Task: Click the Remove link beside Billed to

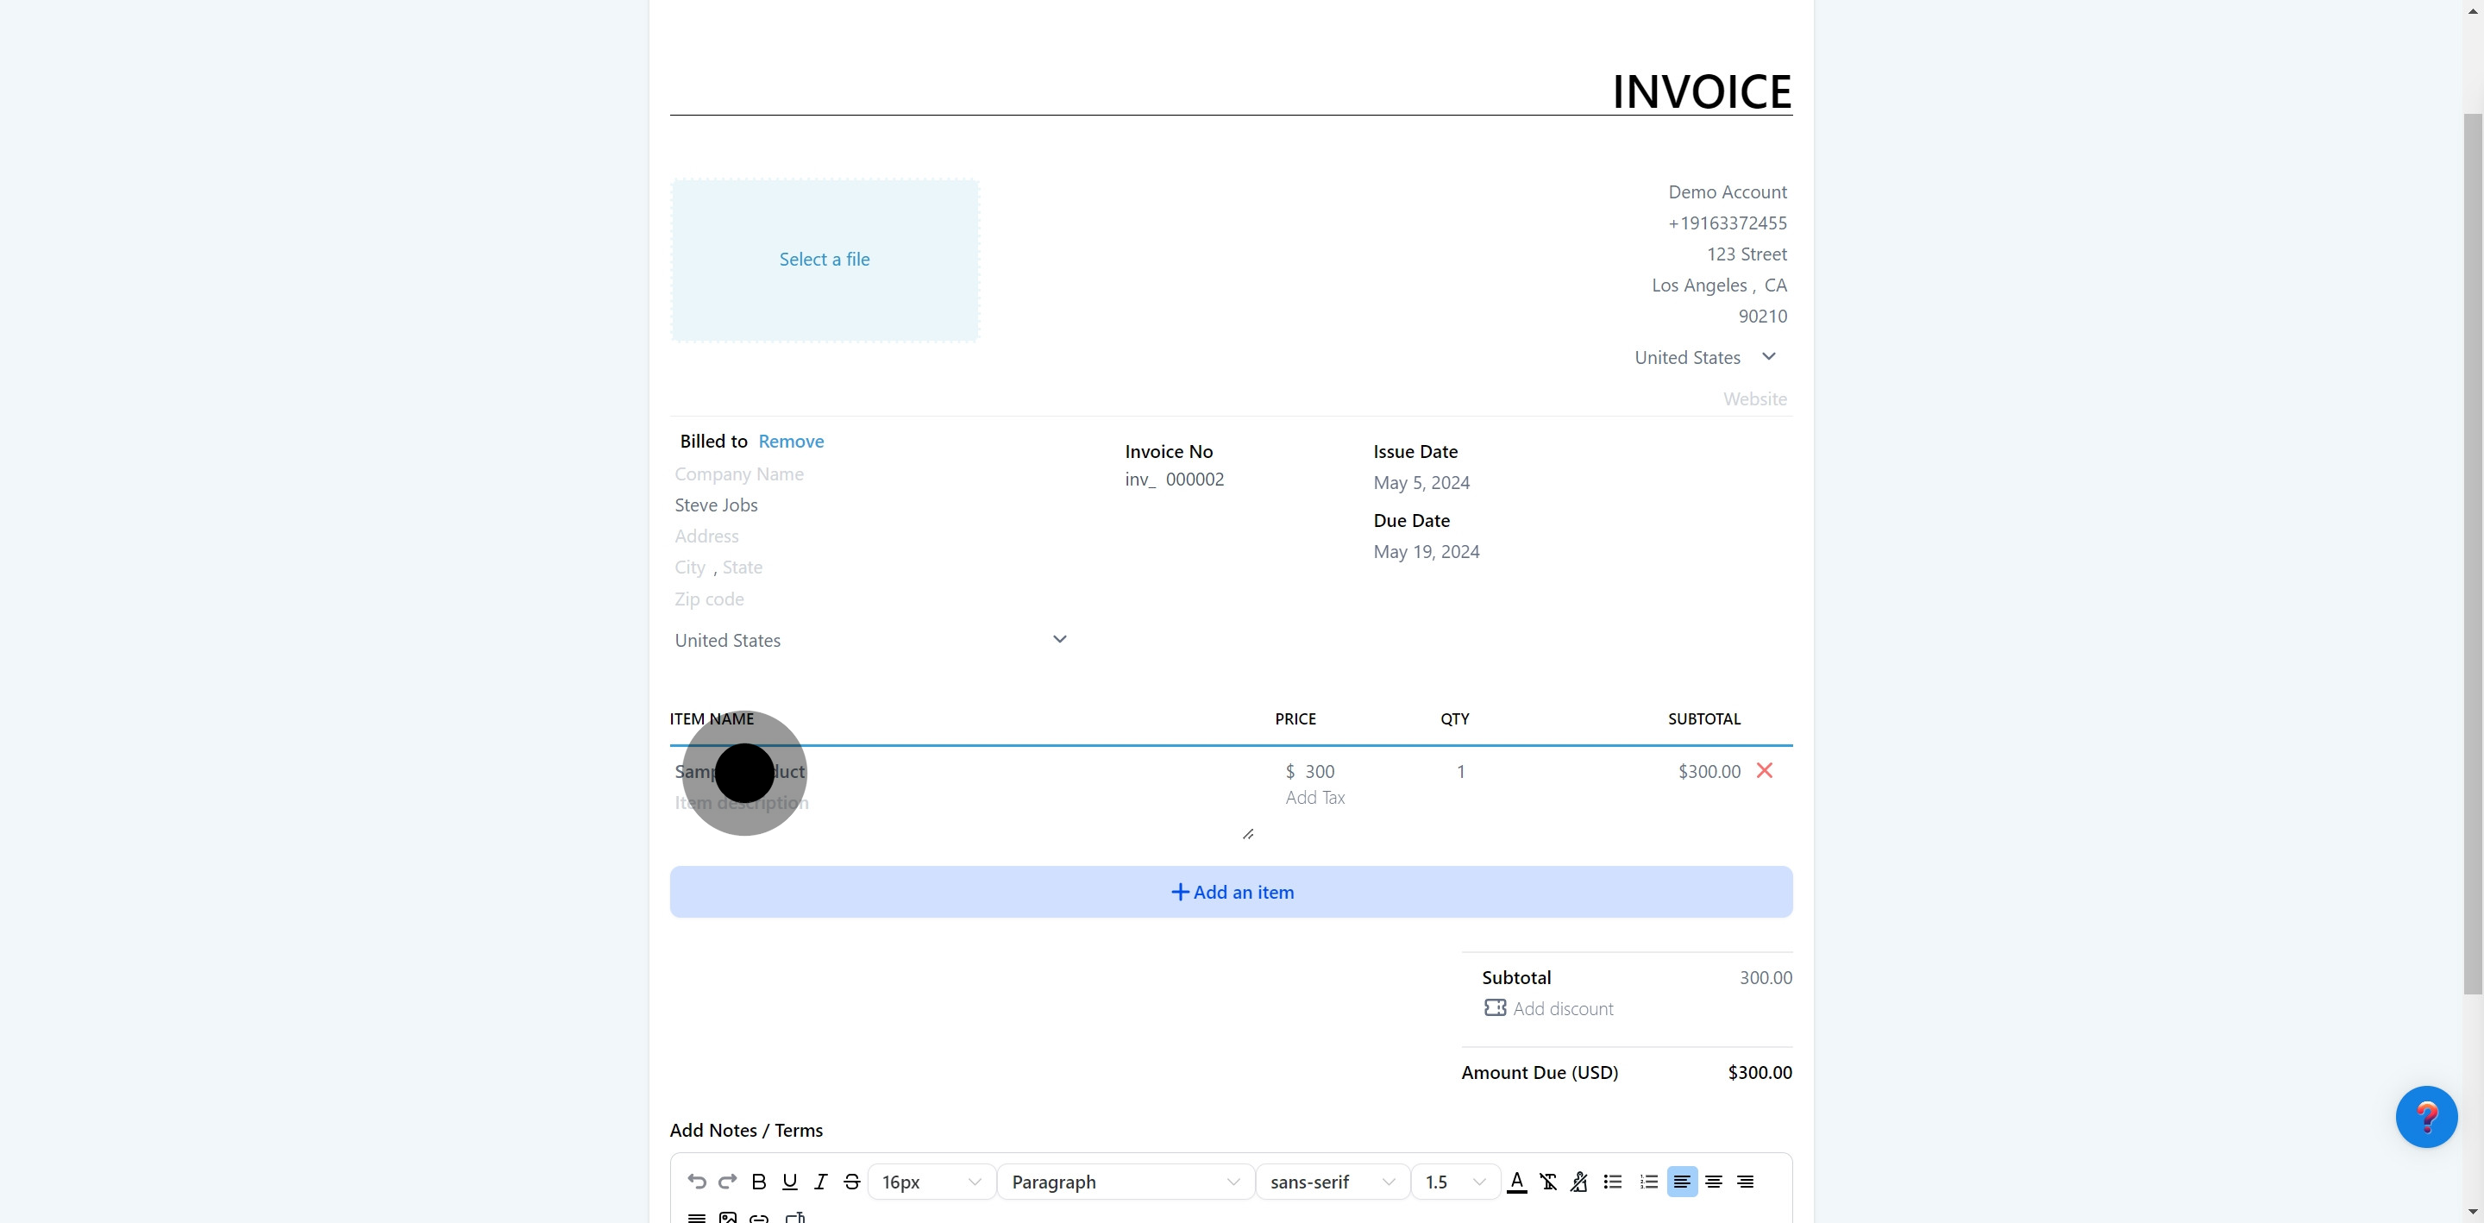Action: coord(791,441)
